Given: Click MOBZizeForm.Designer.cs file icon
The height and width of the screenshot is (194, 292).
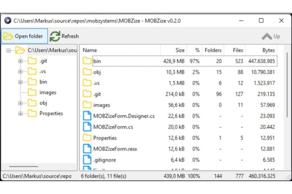Looking at the screenshot, I should pos(87,116).
